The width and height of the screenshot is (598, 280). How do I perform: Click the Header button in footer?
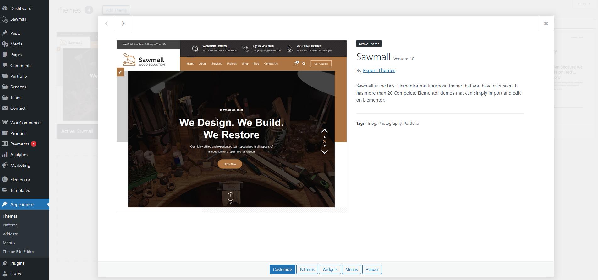coord(372,269)
